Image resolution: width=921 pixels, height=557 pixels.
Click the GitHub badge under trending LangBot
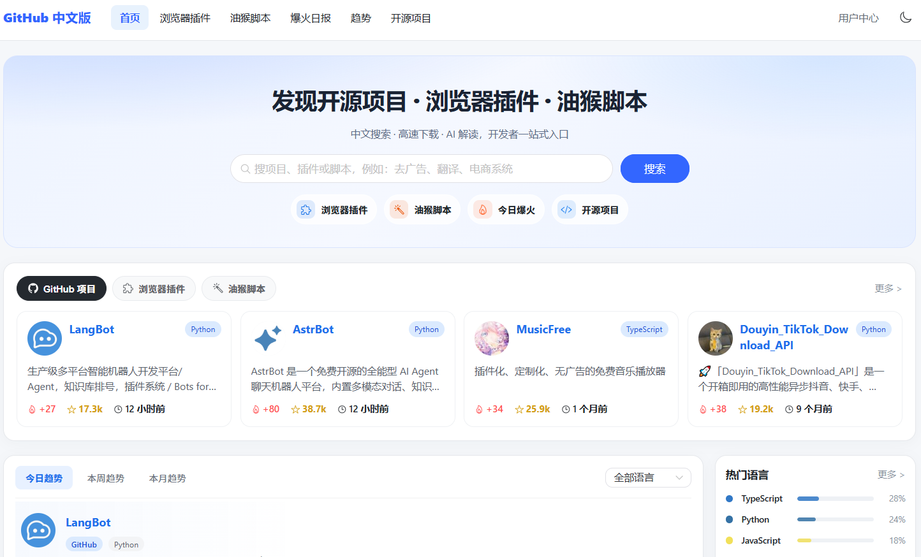(84, 545)
